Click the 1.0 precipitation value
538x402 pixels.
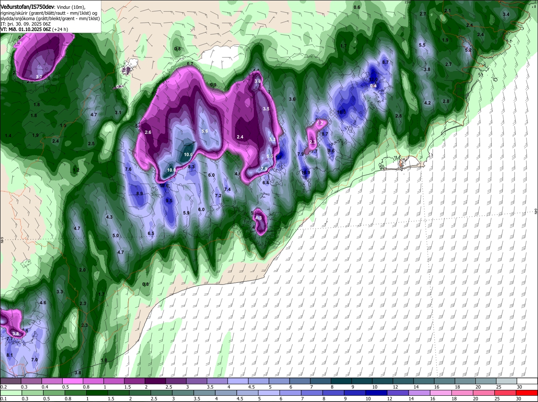click(x=104, y=360)
